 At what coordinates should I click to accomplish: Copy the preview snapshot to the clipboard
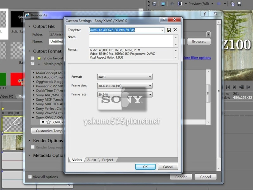click(x=232, y=4)
